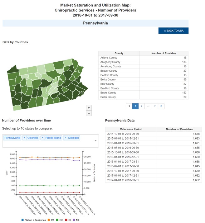Toggle MI series in chart legend

(x=76, y=220)
